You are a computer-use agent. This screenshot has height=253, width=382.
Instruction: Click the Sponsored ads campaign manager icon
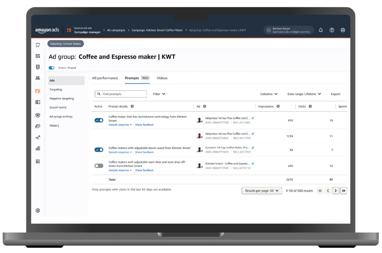click(x=69, y=30)
